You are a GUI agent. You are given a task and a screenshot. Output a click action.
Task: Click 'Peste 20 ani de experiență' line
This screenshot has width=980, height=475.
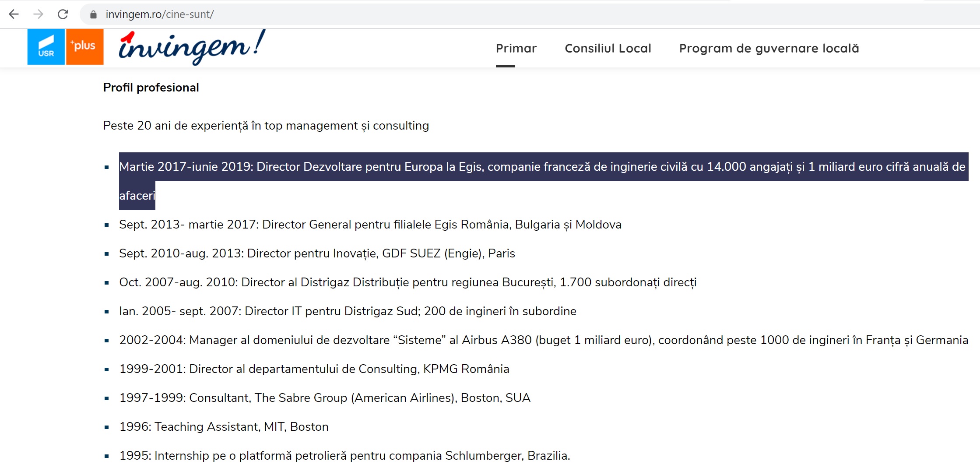coord(266,126)
